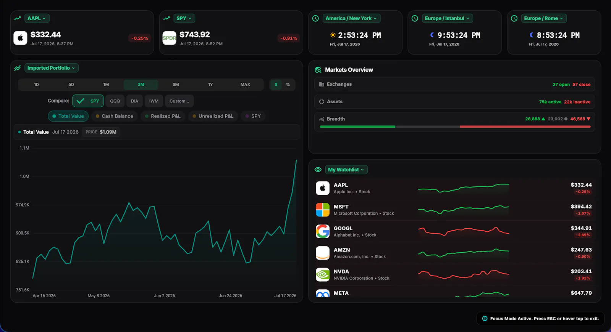Toggle the Cash Balance series chip
The image size is (611, 332).
[x=115, y=116]
